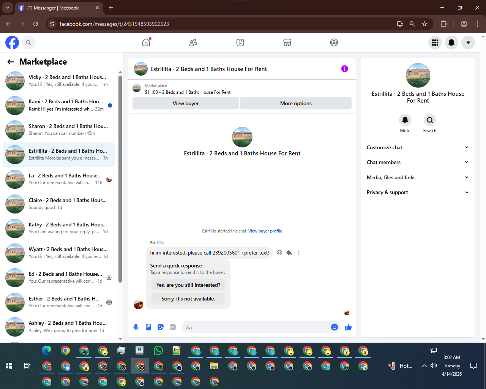Open the Video/Reels icon in top nav

[240, 43]
